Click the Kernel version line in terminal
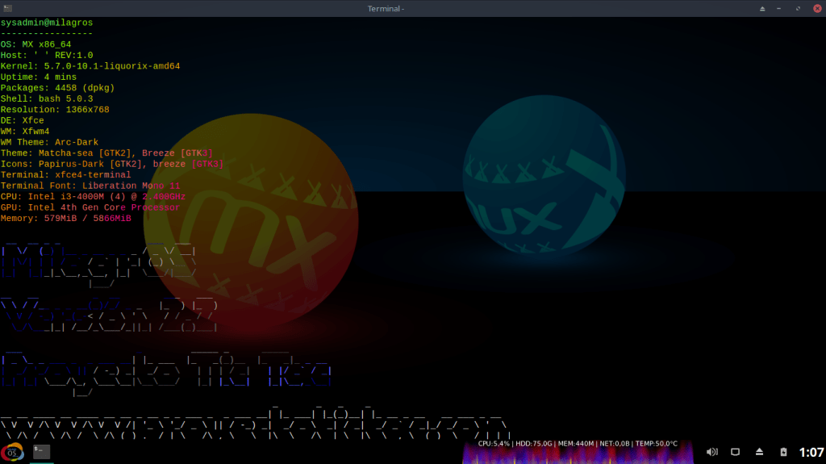826x464 pixels. point(90,66)
